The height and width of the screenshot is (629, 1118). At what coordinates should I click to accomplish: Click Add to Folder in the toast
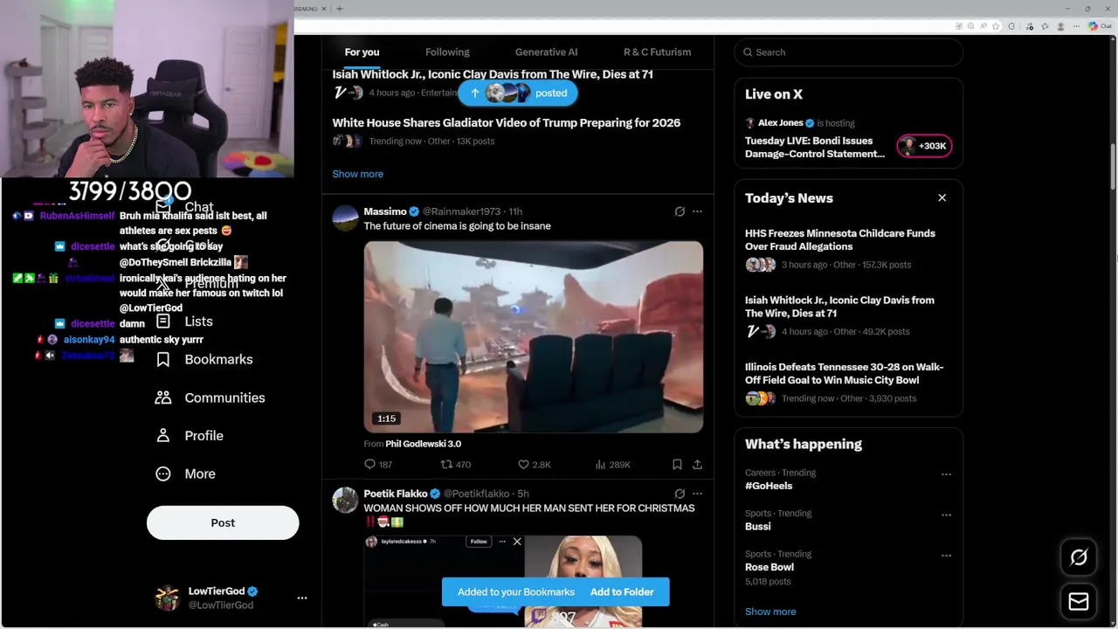(x=622, y=592)
